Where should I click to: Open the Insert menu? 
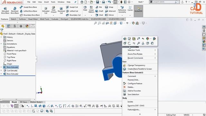(x=46, y=2)
